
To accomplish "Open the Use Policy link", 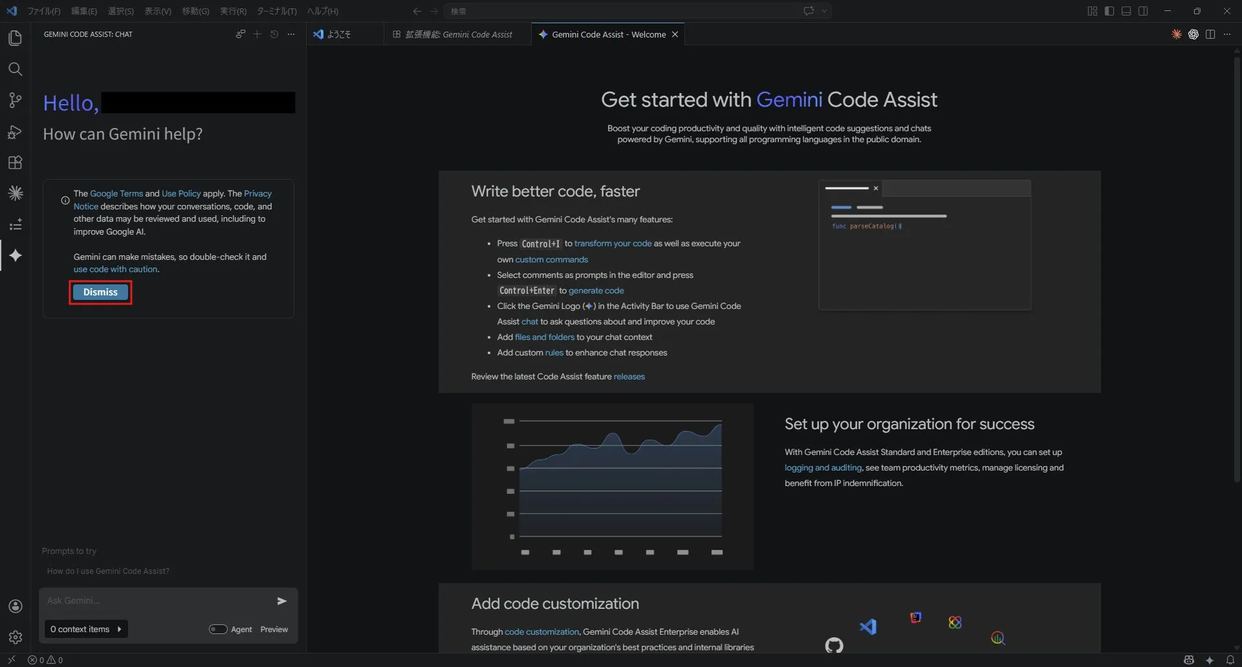I will pyautogui.click(x=181, y=193).
